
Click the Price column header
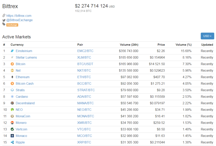pos(161,45)
